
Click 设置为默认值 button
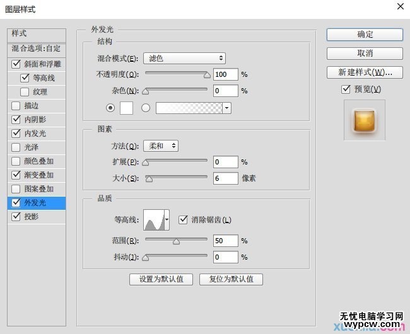click(161, 279)
